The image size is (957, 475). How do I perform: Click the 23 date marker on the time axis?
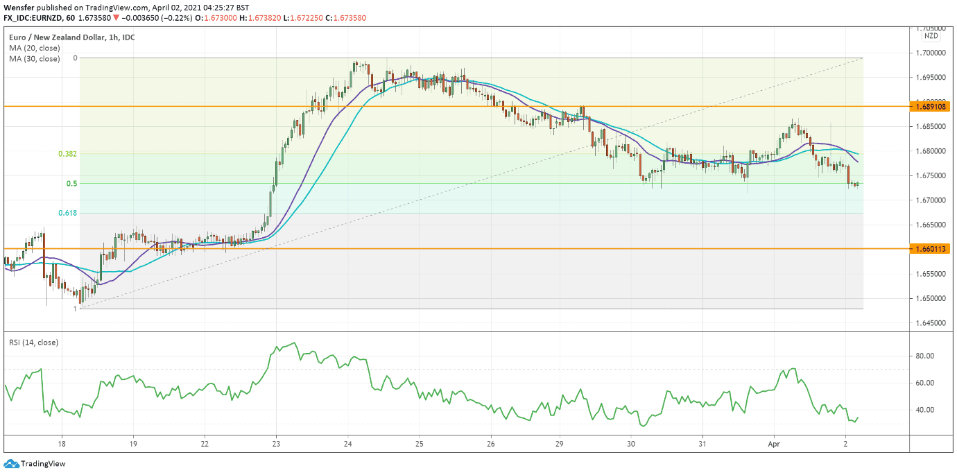tap(276, 442)
